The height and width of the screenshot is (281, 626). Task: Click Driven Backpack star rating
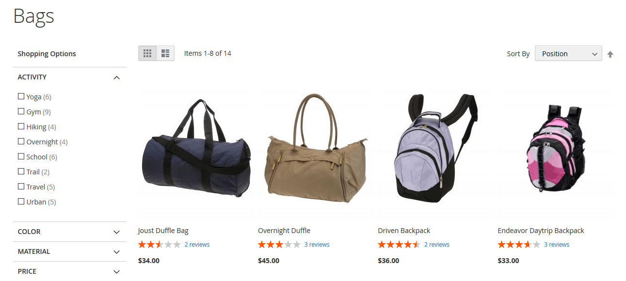tap(399, 245)
